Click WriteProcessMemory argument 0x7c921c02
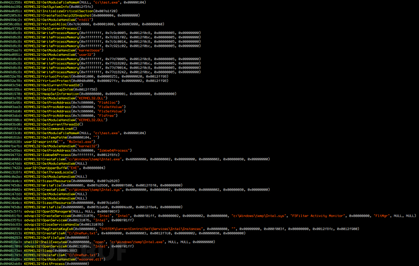419x266 pixels. pos(116,46)
